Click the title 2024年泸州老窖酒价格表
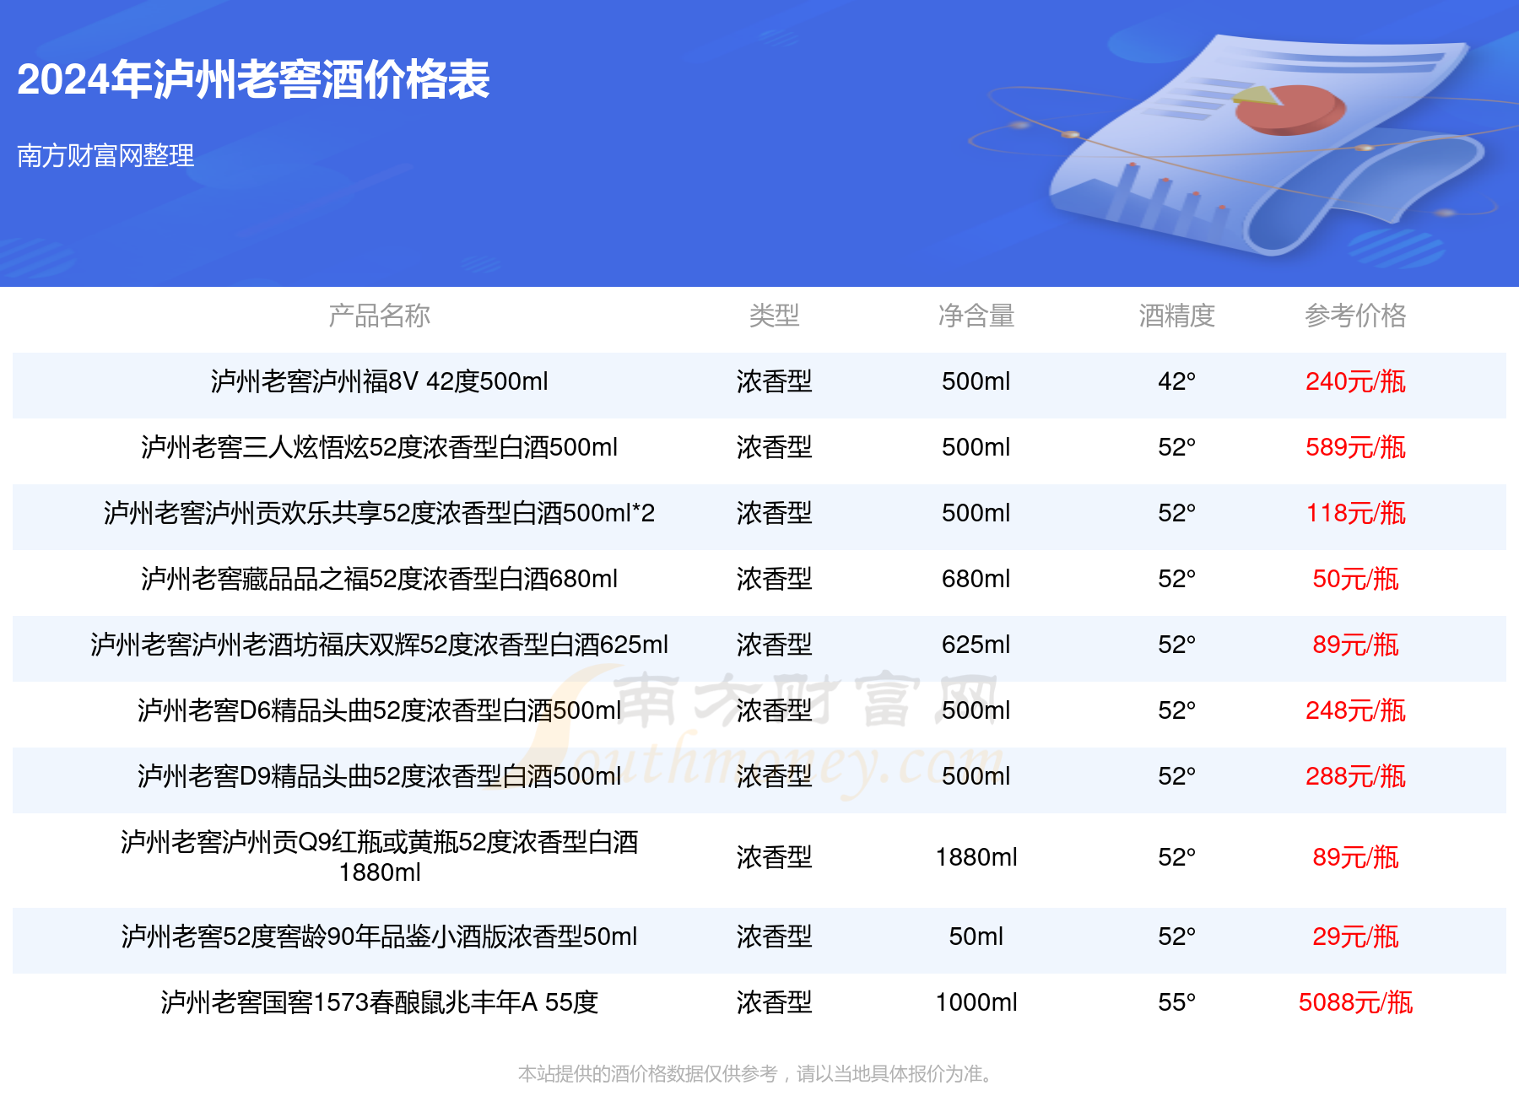The height and width of the screenshot is (1112, 1519). pos(253,80)
